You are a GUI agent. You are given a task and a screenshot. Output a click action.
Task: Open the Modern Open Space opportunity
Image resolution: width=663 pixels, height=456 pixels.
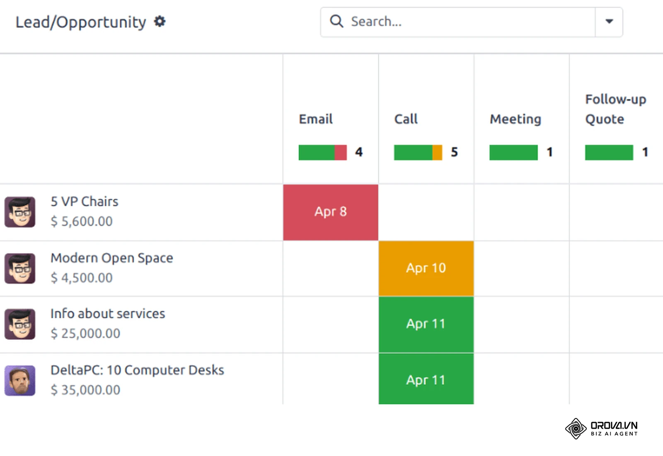pyautogui.click(x=112, y=258)
